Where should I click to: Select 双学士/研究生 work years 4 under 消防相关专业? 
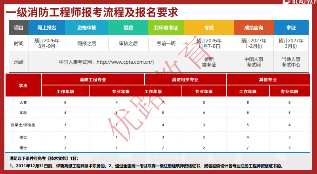(x=163, y=125)
